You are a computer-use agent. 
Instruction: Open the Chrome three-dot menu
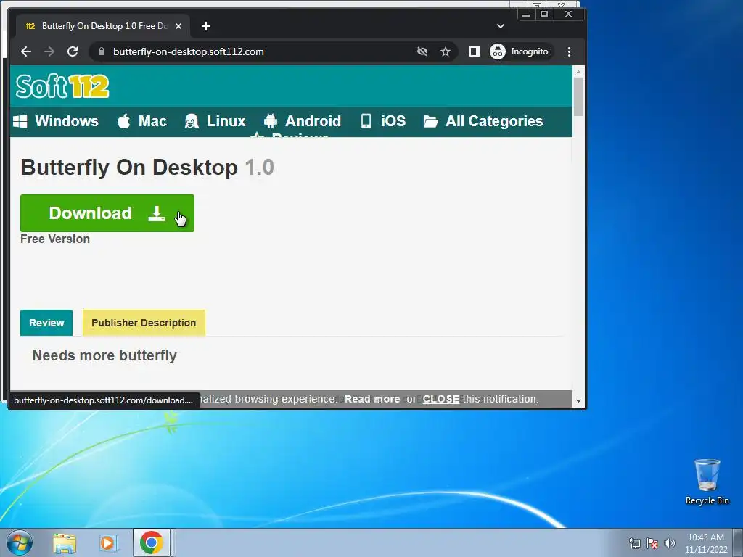[569, 51]
